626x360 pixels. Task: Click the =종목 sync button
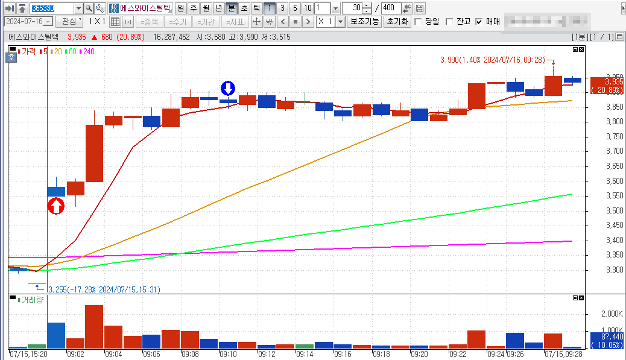point(150,22)
